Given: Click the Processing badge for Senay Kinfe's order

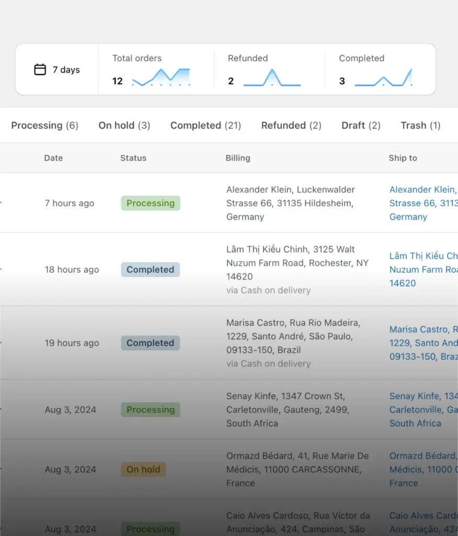Looking at the screenshot, I should (x=151, y=409).
